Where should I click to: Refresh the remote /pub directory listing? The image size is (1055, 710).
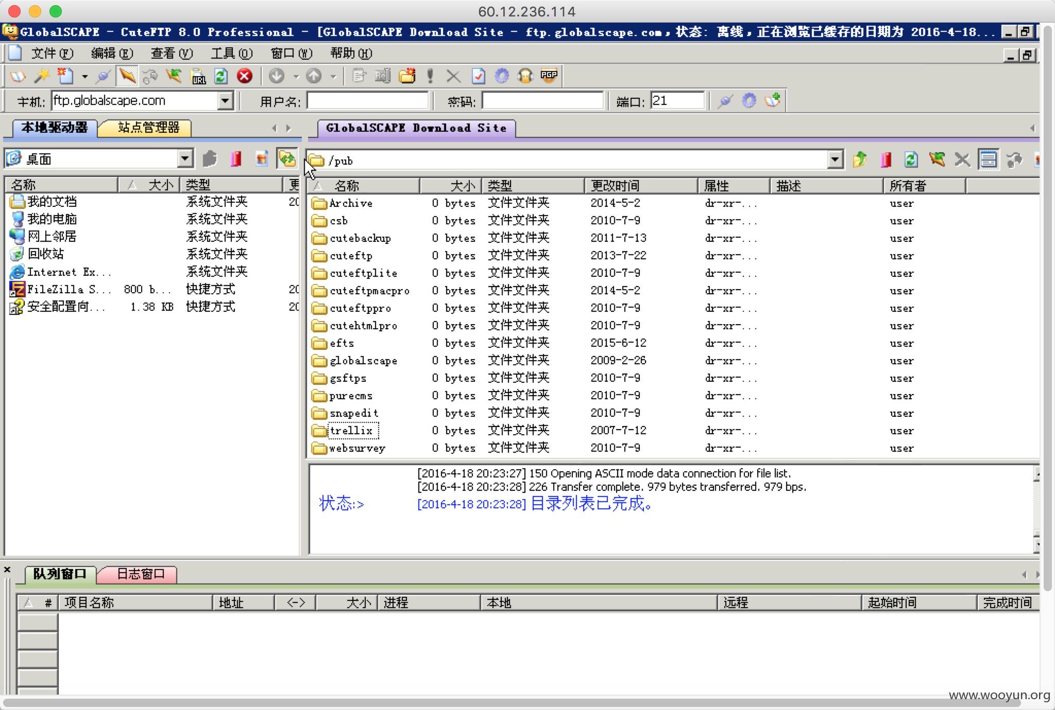pyautogui.click(x=911, y=160)
